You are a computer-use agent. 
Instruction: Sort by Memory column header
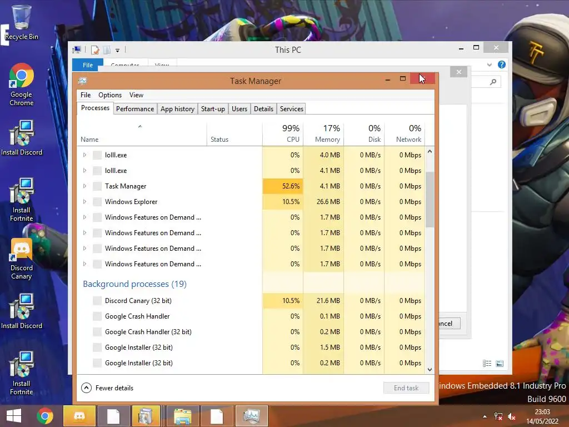[x=324, y=133]
